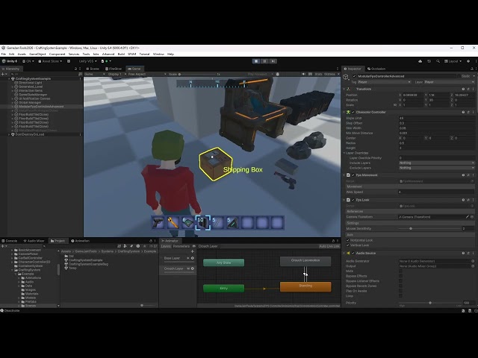478x358 pixels.
Task: Uncheck Horizontal Look
Action: 348,240
